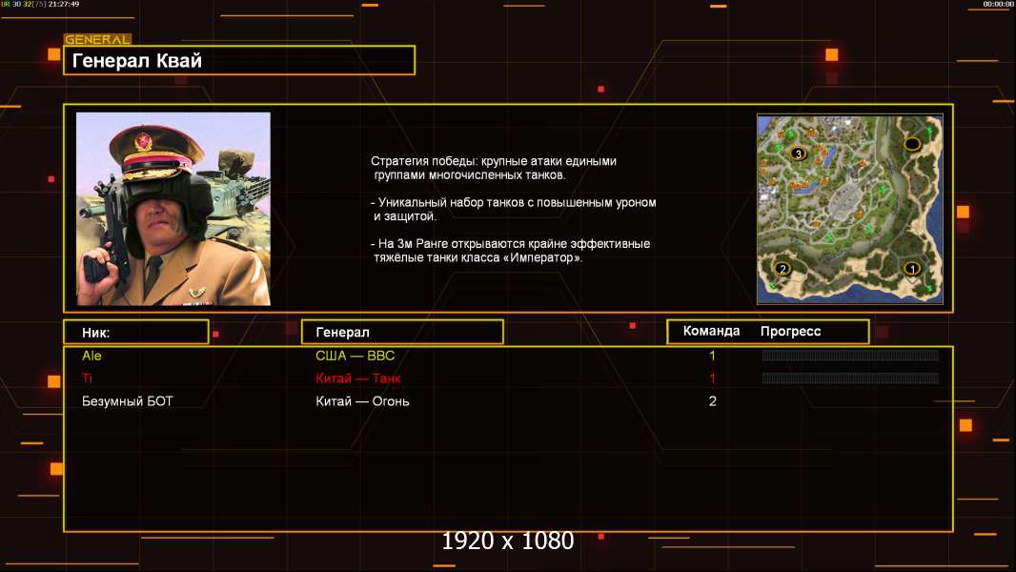Screen dimensions: 1016x572
Task: Click the 00:00:00 timer in top corner
Action: 998,4
